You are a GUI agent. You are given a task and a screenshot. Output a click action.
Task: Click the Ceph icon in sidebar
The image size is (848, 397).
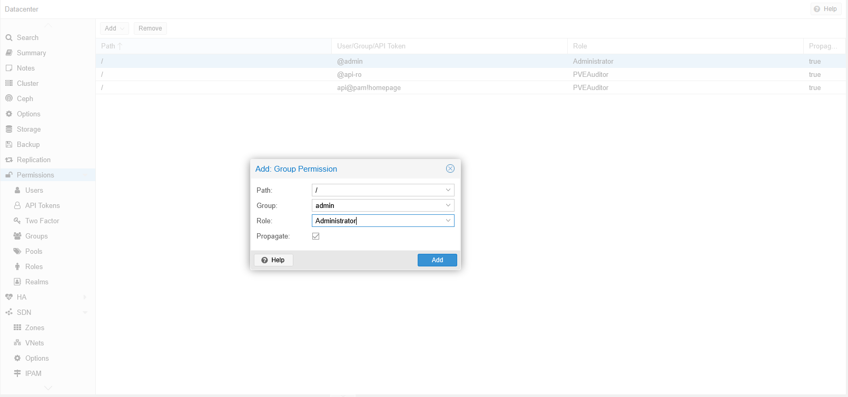click(9, 99)
